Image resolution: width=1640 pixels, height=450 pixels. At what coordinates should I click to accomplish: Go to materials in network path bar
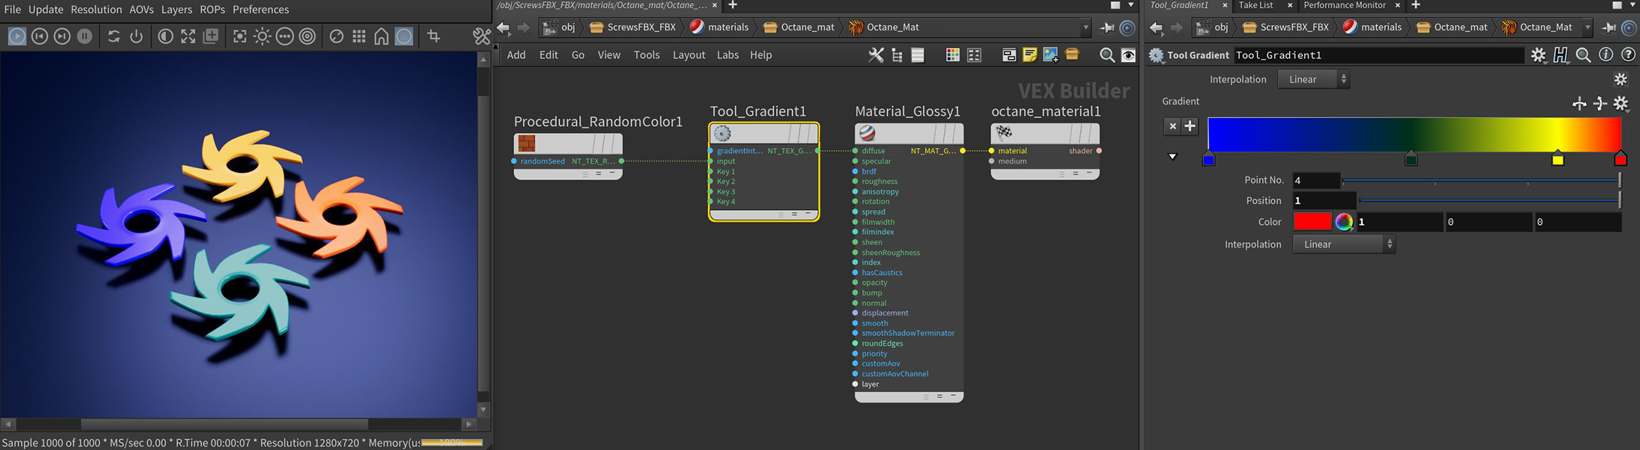[727, 27]
